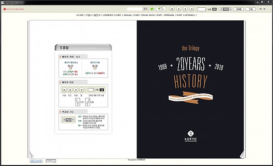Jump to PART. 2 ROAD SHOW

pyautogui.click(x=144, y=15)
